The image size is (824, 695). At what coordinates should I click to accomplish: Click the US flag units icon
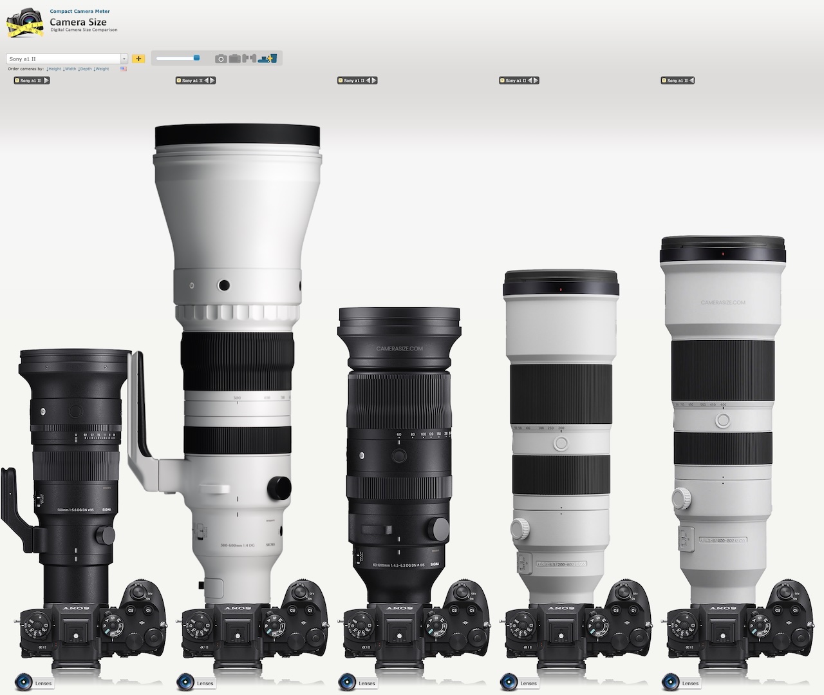coord(124,69)
